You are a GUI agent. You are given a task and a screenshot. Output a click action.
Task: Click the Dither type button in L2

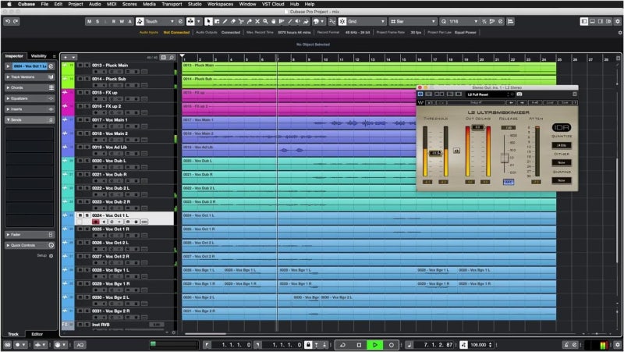(x=562, y=163)
